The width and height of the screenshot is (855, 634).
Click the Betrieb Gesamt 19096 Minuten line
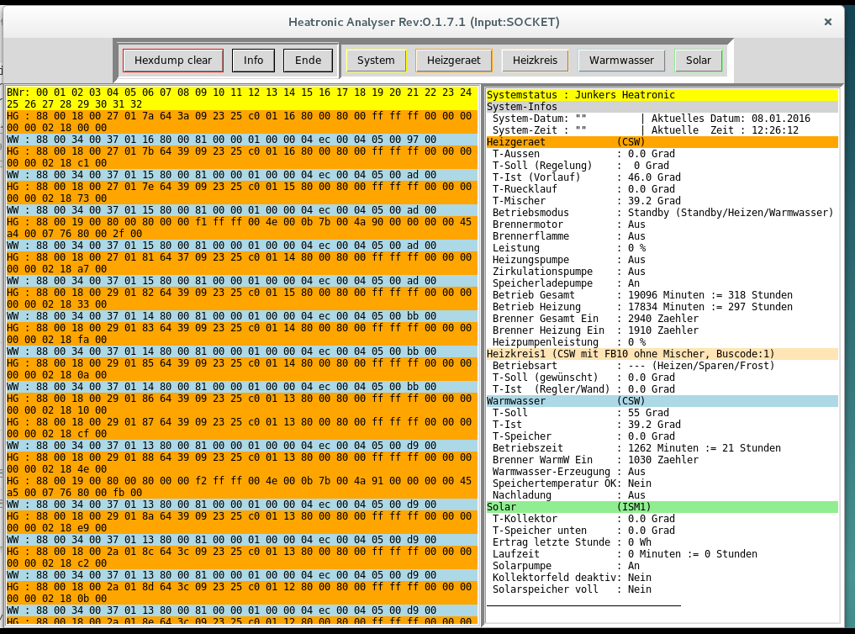pyautogui.click(x=642, y=295)
